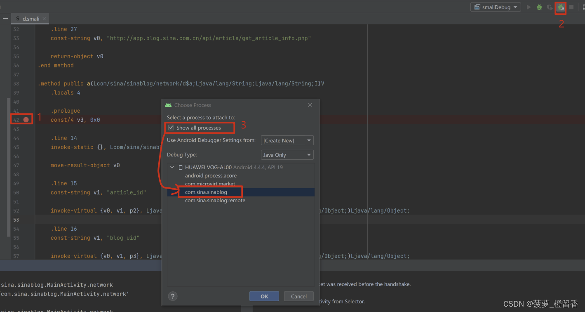Click '.locals 4' code line

[66, 93]
